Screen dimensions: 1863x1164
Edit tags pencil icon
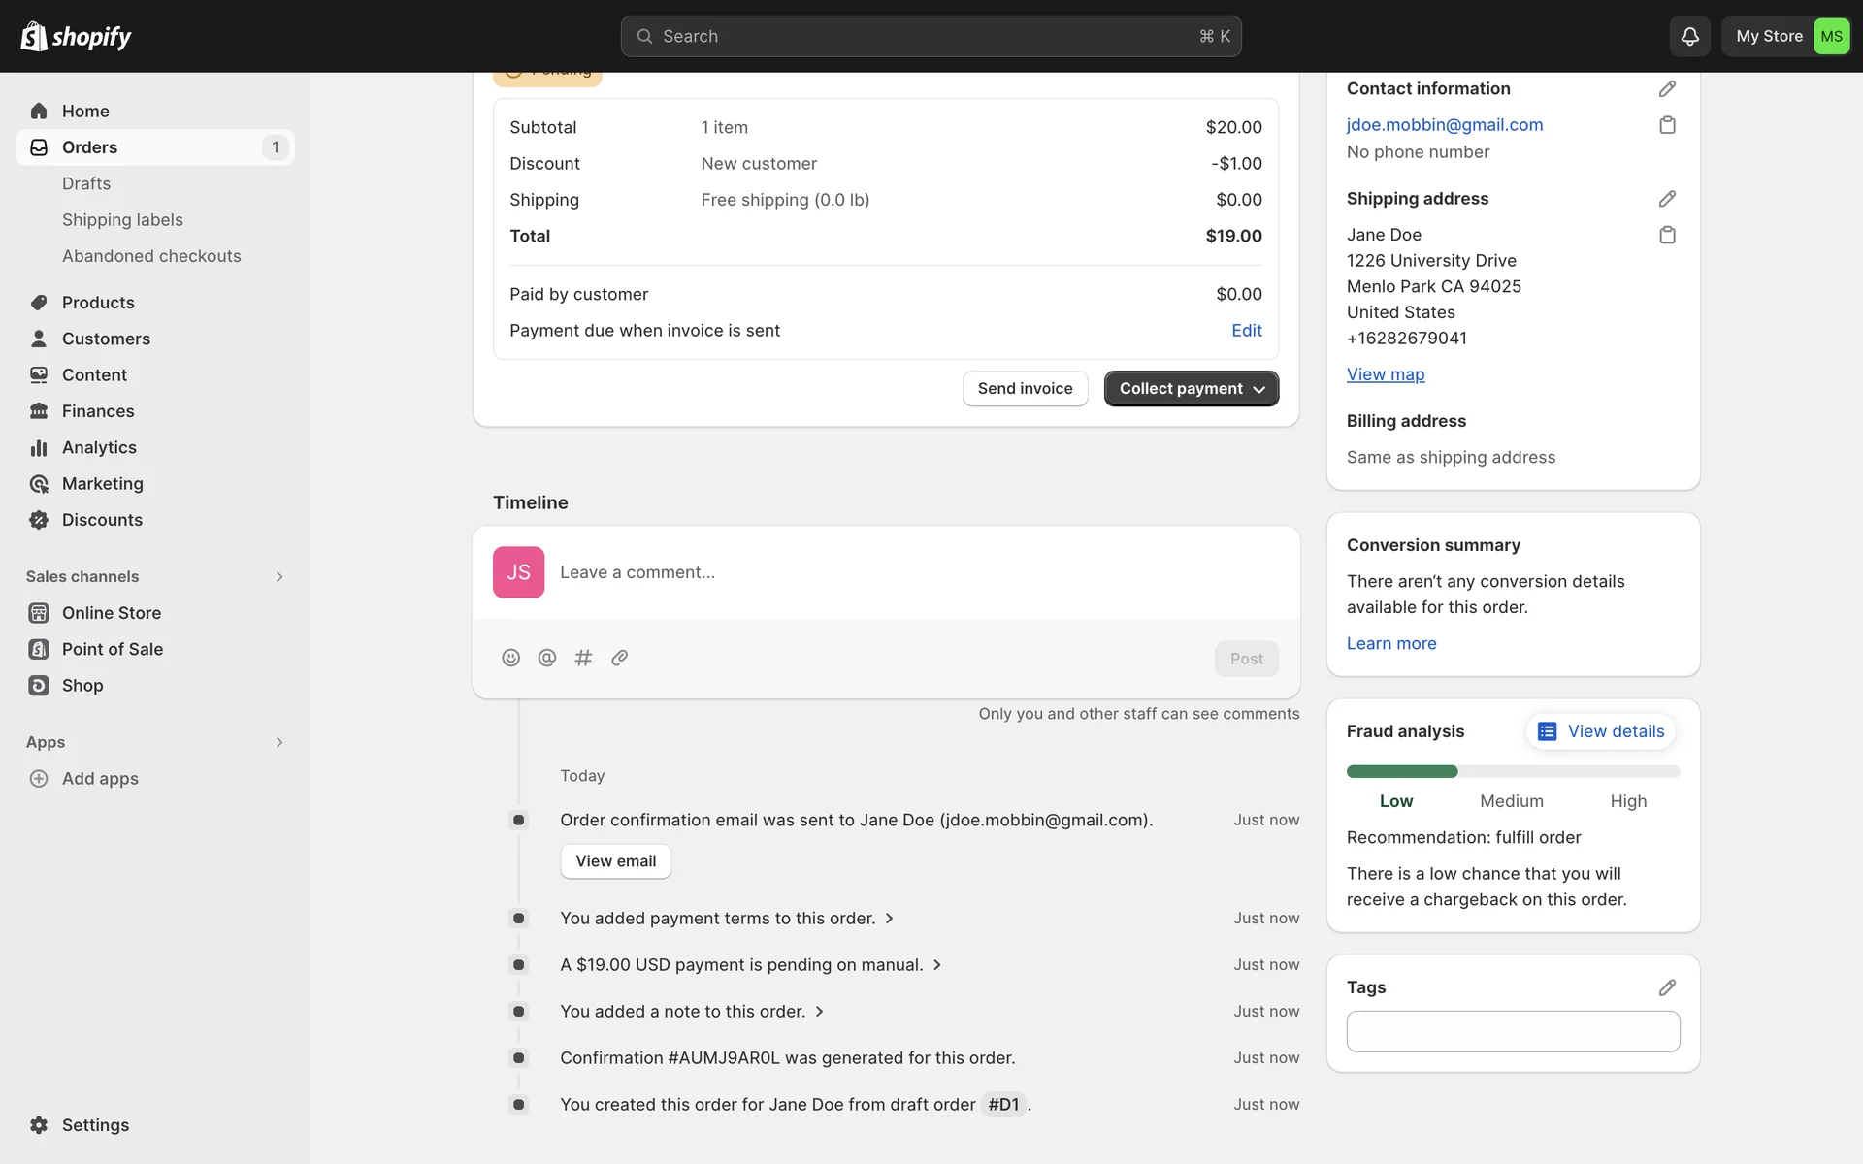tap(1667, 987)
